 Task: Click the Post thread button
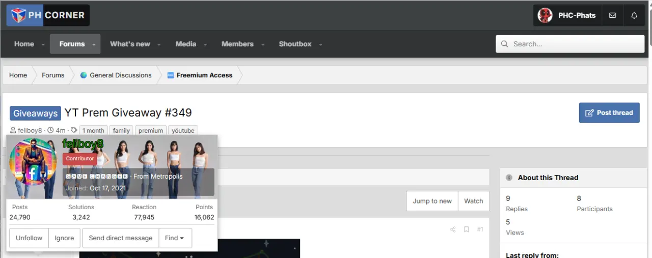[x=609, y=113]
